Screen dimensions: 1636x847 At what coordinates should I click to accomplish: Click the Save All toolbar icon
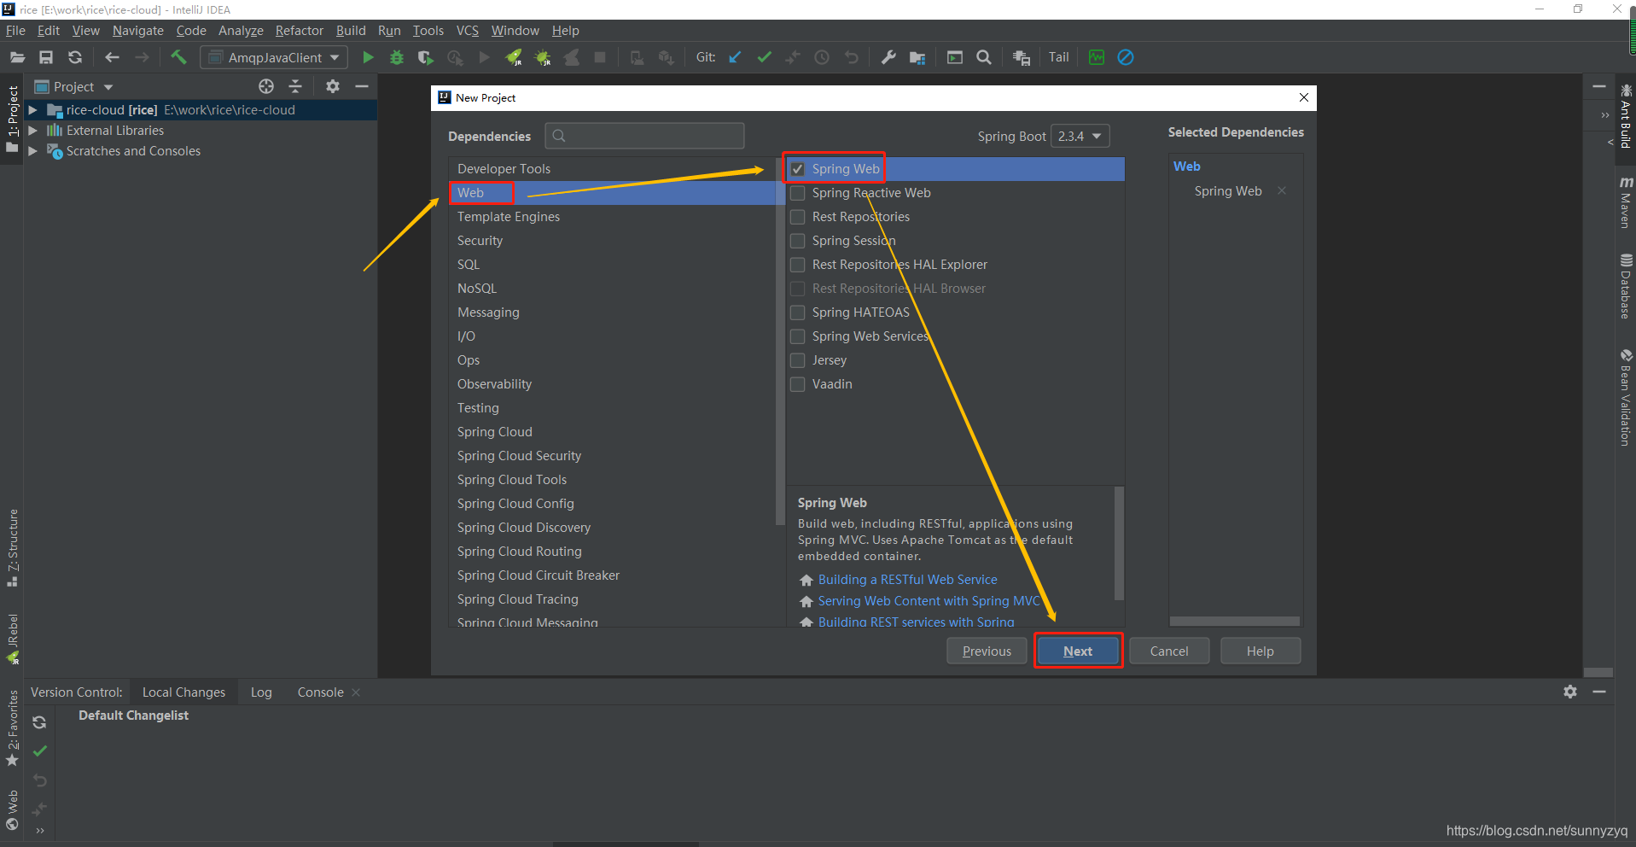[46, 57]
